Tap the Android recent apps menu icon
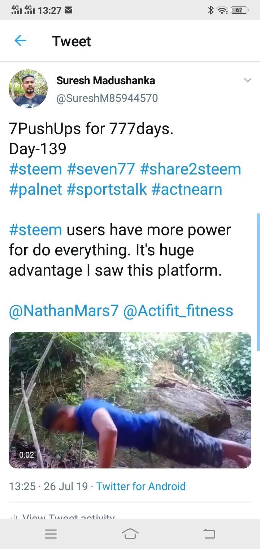 (51, 534)
